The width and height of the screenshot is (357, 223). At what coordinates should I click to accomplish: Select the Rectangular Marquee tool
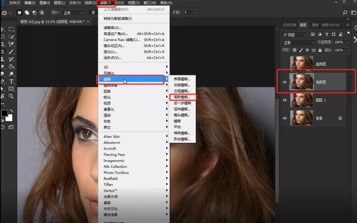pyautogui.click(x=11, y=30)
